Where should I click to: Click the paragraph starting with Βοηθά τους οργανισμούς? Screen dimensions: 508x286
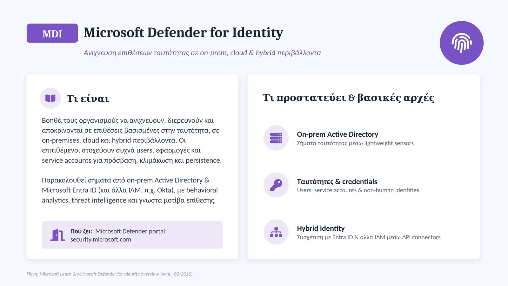(x=132, y=140)
